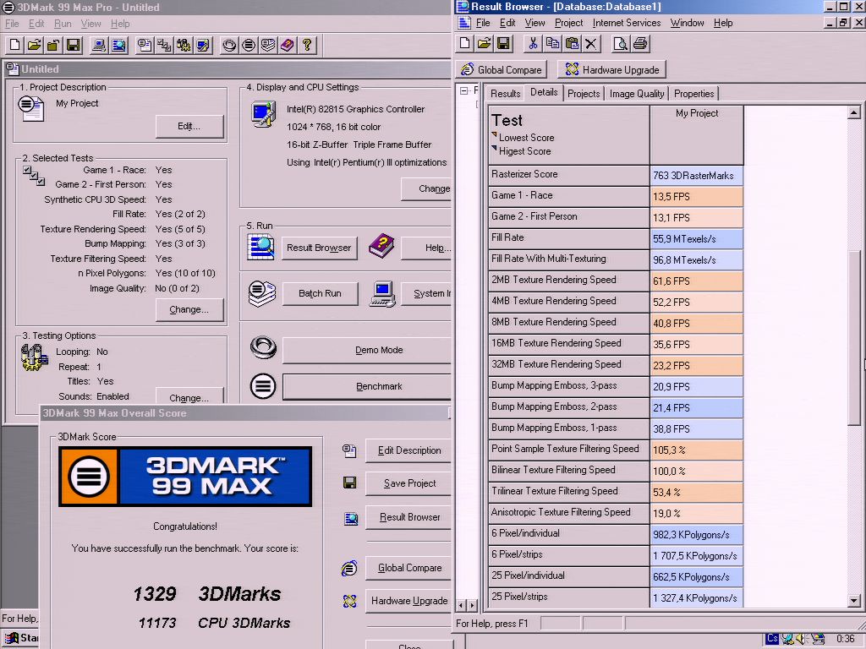Click the New project icon in 3DMark toolbar
866x649 pixels.
[15, 46]
